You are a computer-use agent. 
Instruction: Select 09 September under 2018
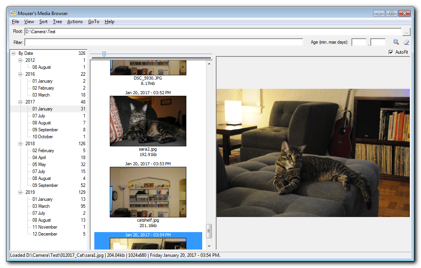coord(45,186)
